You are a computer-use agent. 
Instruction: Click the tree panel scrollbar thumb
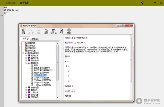pyautogui.click(x=57, y=62)
